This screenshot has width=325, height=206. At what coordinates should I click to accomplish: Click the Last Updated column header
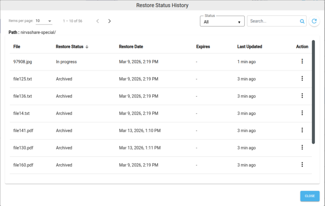(249, 47)
